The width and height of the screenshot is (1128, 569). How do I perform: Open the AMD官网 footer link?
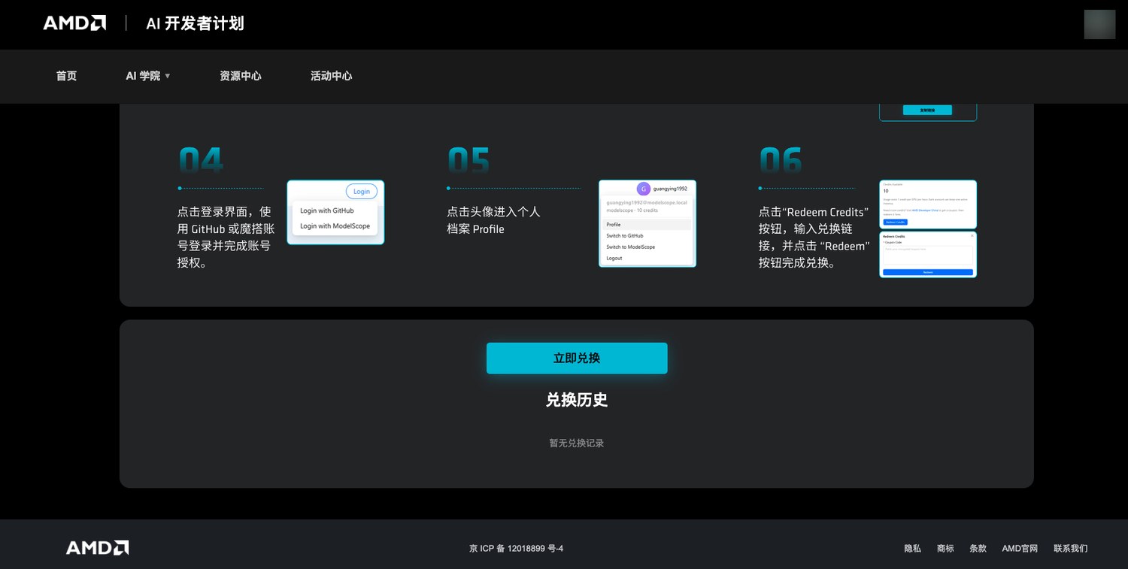point(1020,549)
